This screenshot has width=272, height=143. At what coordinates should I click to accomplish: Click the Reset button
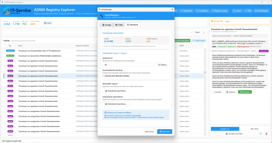(x=197, y=32)
